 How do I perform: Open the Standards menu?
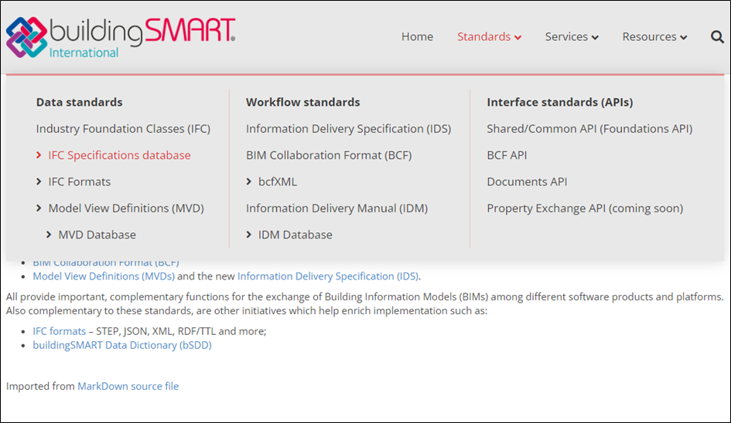[484, 37]
